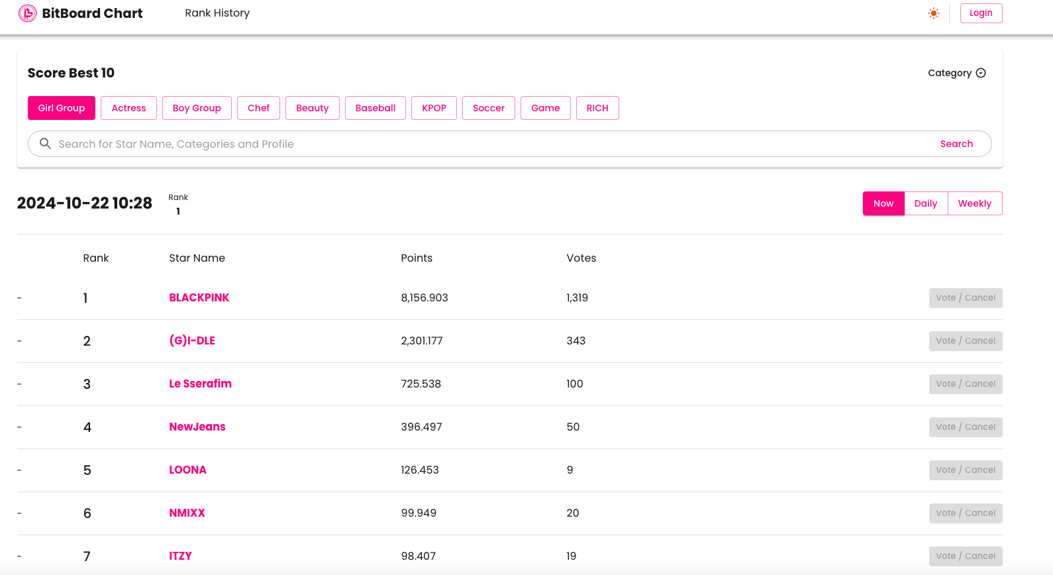Focus the star name search field
The image size is (1053, 575).
[x=490, y=144]
